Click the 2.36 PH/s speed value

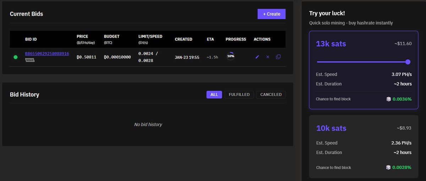pyautogui.click(x=402, y=143)
